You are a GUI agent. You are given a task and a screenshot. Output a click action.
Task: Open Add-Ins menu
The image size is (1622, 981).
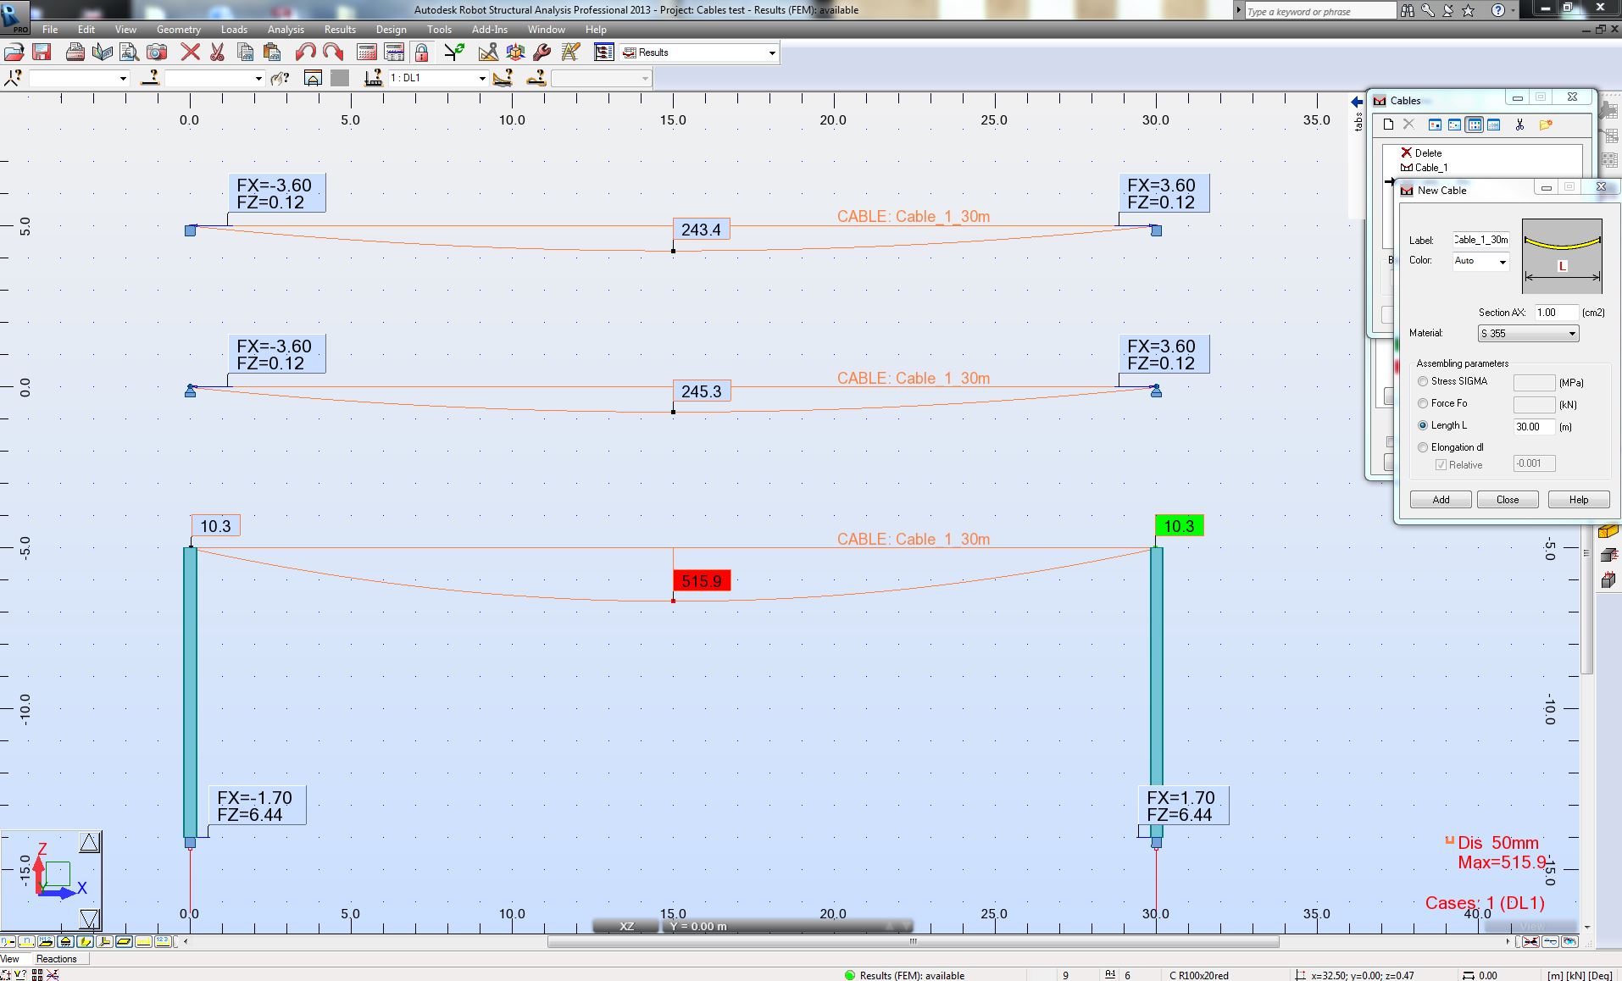point(490,29)
